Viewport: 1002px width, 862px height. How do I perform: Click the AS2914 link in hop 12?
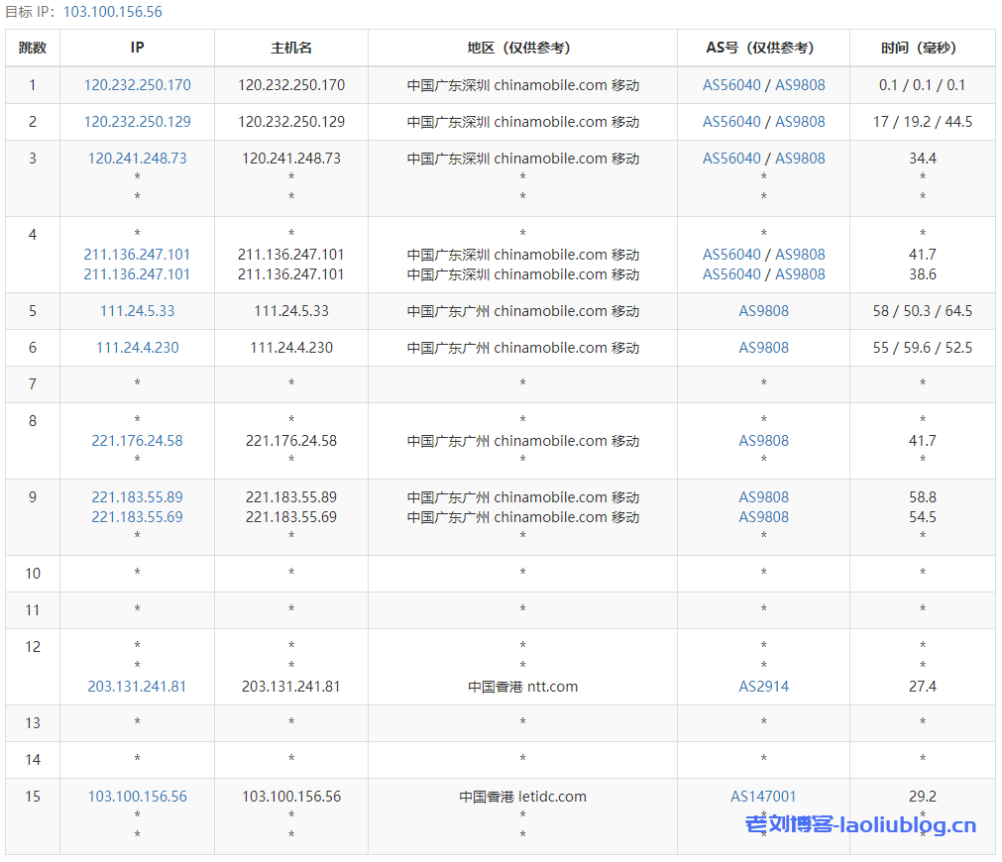pos(763,687)
